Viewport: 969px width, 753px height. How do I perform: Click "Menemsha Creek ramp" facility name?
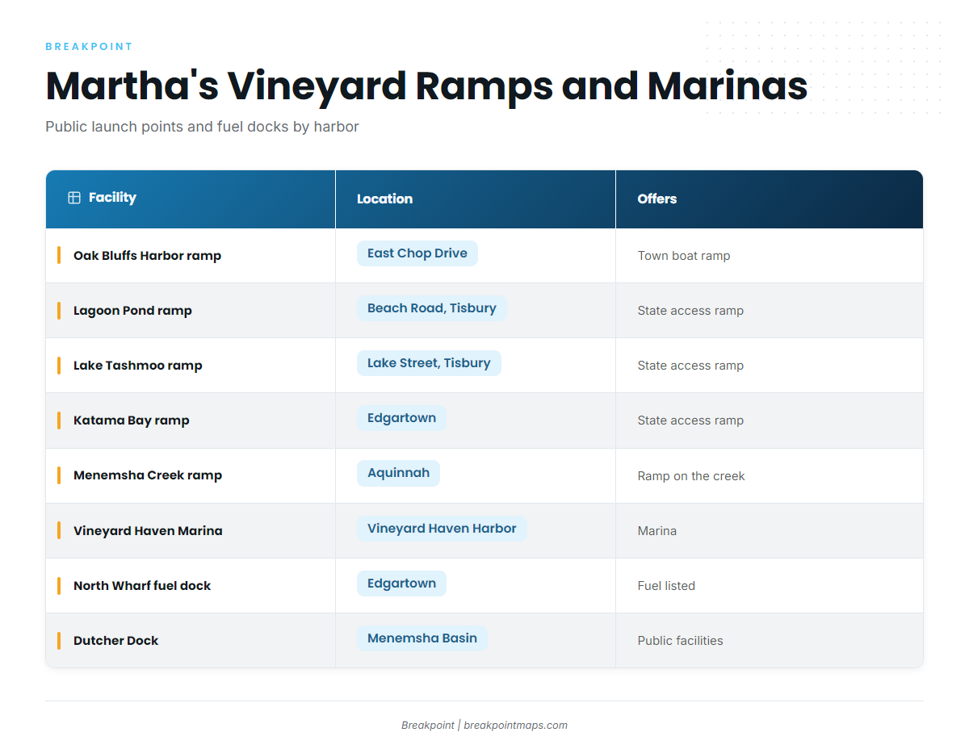(x=148, y=475)
